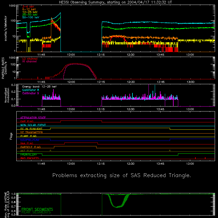218x218 pixels.
Task: Click the 'PARTICLE RATES Counts/s' axis label
Action: [4, 68]
